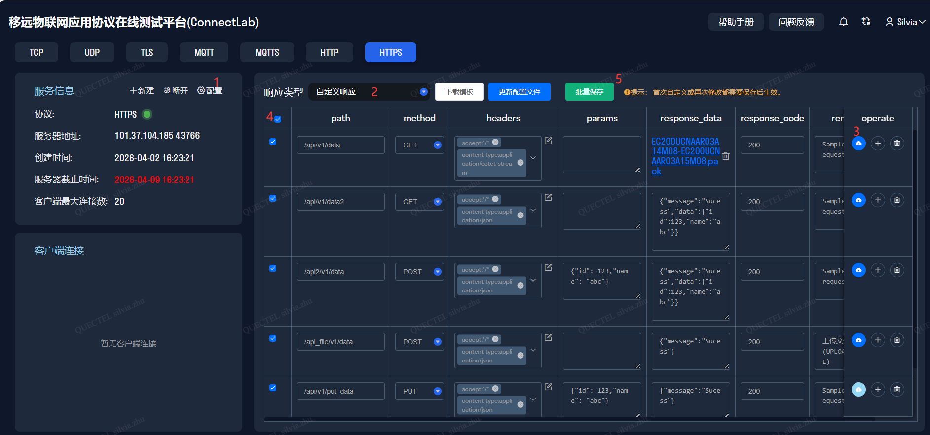Expand headers list in /api/v1/put_data row
Viewport: 930px width, 435px height.
click(533, 399)
